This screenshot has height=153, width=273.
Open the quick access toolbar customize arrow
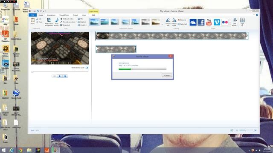(x=44, y=11)
